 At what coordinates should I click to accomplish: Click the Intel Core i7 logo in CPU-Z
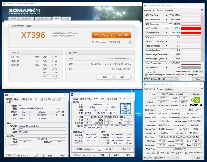coord(125,109)
